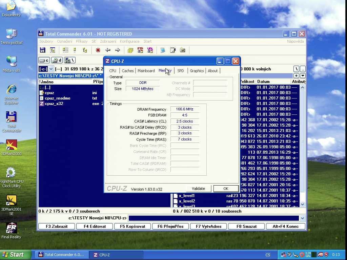347x260 pixels.
Task: Click Jméno column header in left panel
Action: tap(65, 82)
